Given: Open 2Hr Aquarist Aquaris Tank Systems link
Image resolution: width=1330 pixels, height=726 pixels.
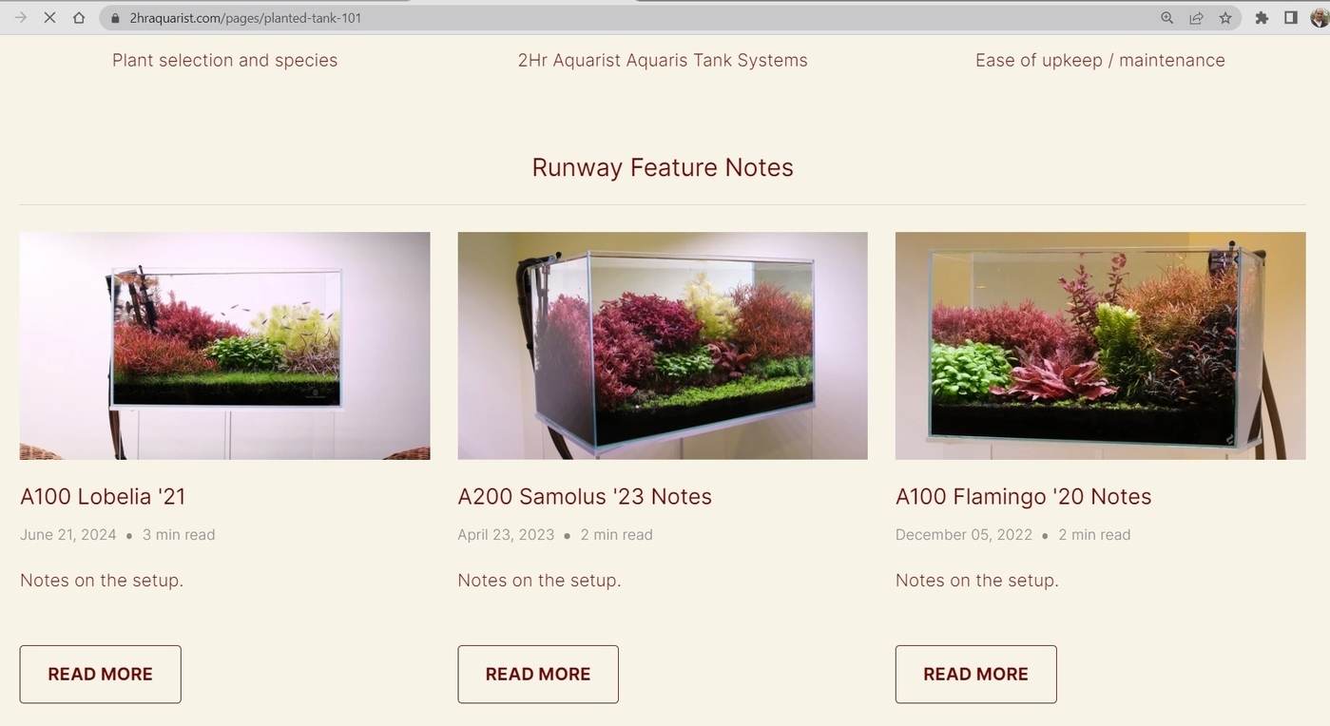Looking at the screenshot, I should (663, 60).
